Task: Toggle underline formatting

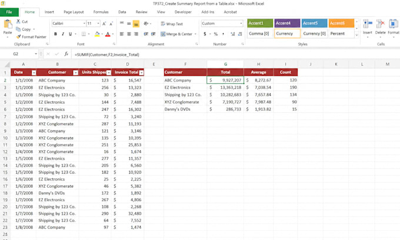Action: (x=70, y=34)
